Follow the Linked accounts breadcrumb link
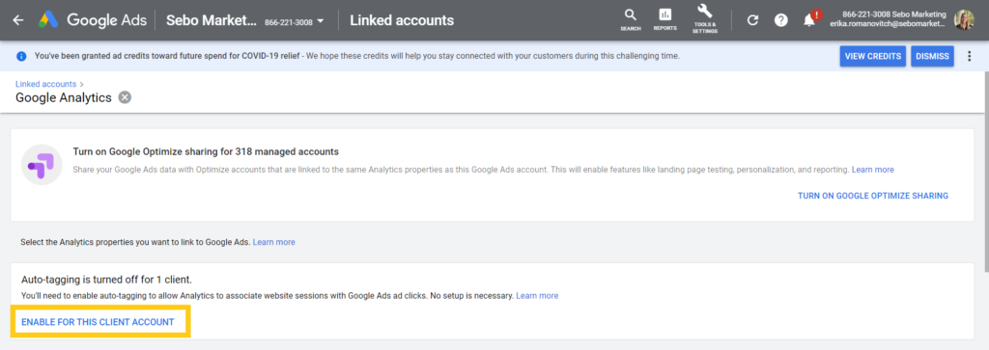This screenshot has height=350, width=989. coord(46,84)
